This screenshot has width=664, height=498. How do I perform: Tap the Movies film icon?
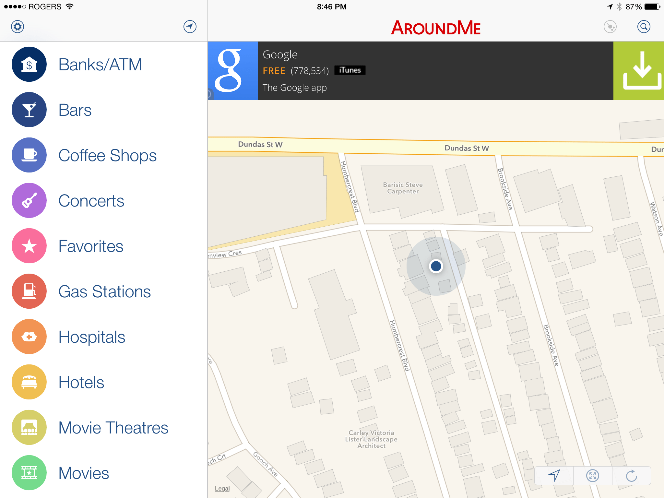tap(29, 473)
